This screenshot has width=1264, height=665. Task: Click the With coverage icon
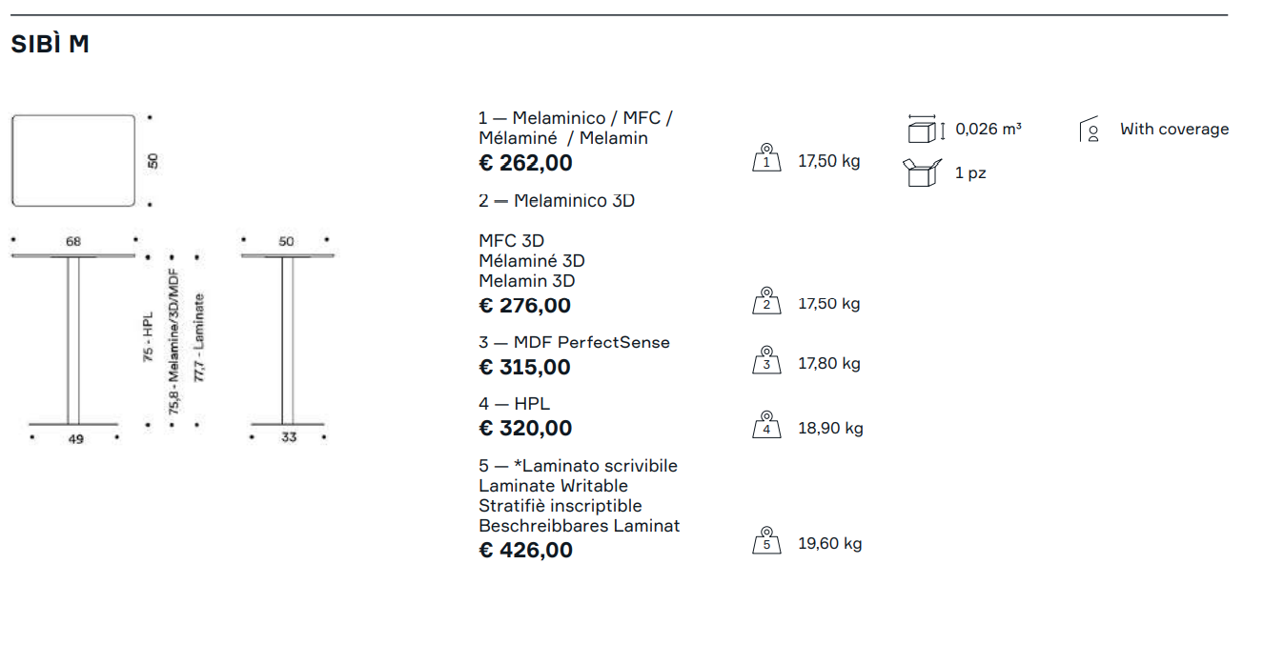pos(1090,130)
